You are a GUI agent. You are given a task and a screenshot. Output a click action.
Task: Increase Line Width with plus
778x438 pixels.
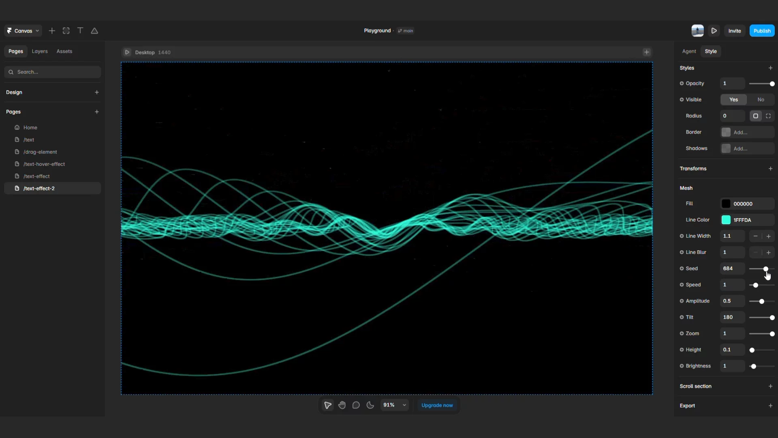click(x=768, y=236)
